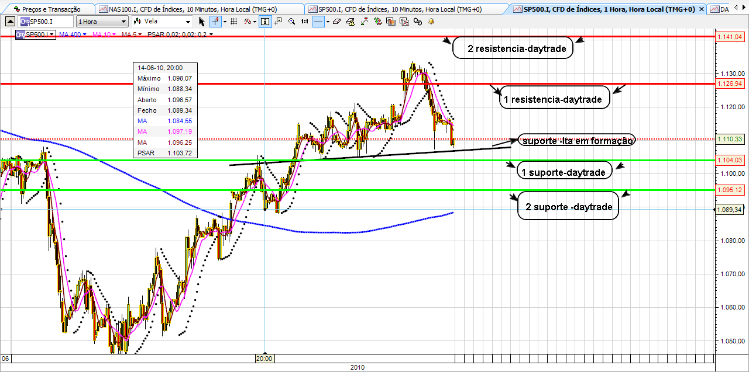Open the indicators dropdown arrow
The height and width of the screenshot is (372, 749).
click(255, 22)
